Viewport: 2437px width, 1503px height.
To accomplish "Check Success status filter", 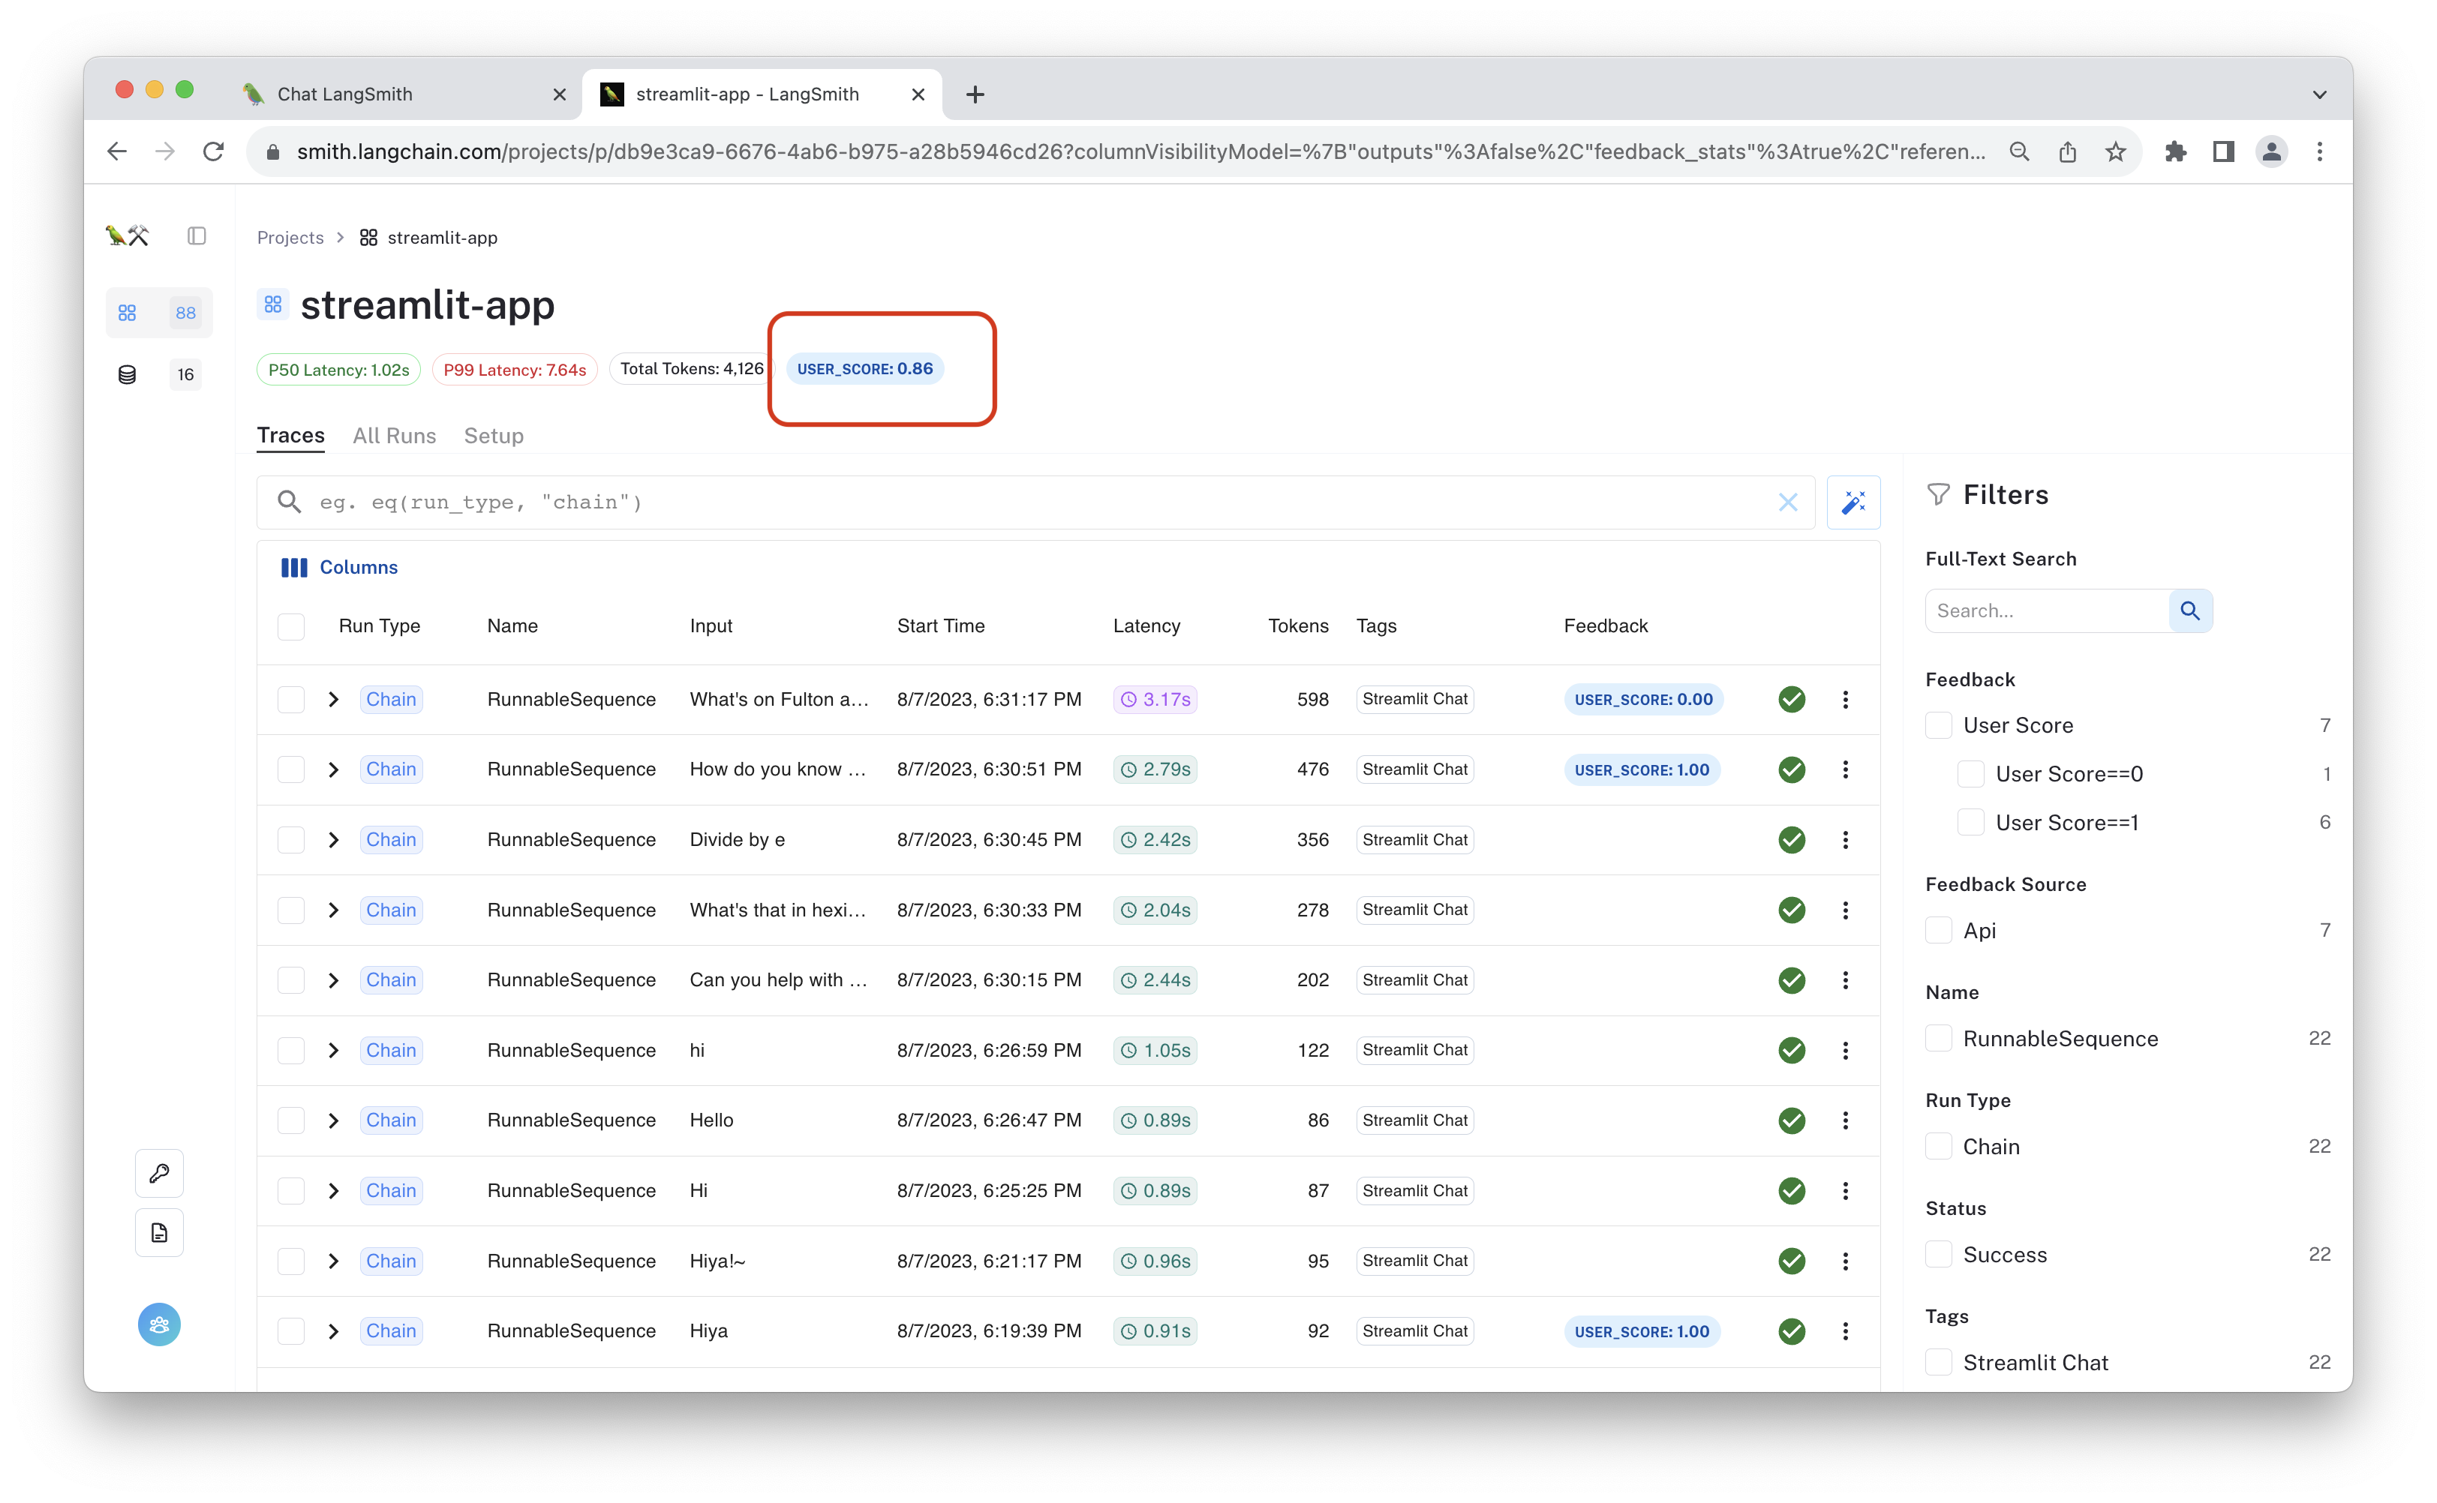I will [x=1938, y=1255].
